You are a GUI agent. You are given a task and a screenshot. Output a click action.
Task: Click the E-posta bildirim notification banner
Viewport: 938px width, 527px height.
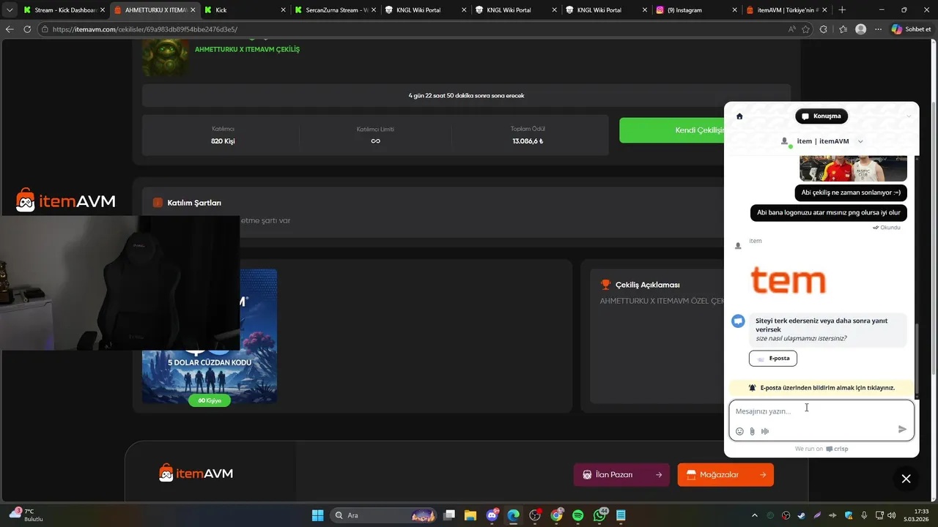(x=821, y=388)
